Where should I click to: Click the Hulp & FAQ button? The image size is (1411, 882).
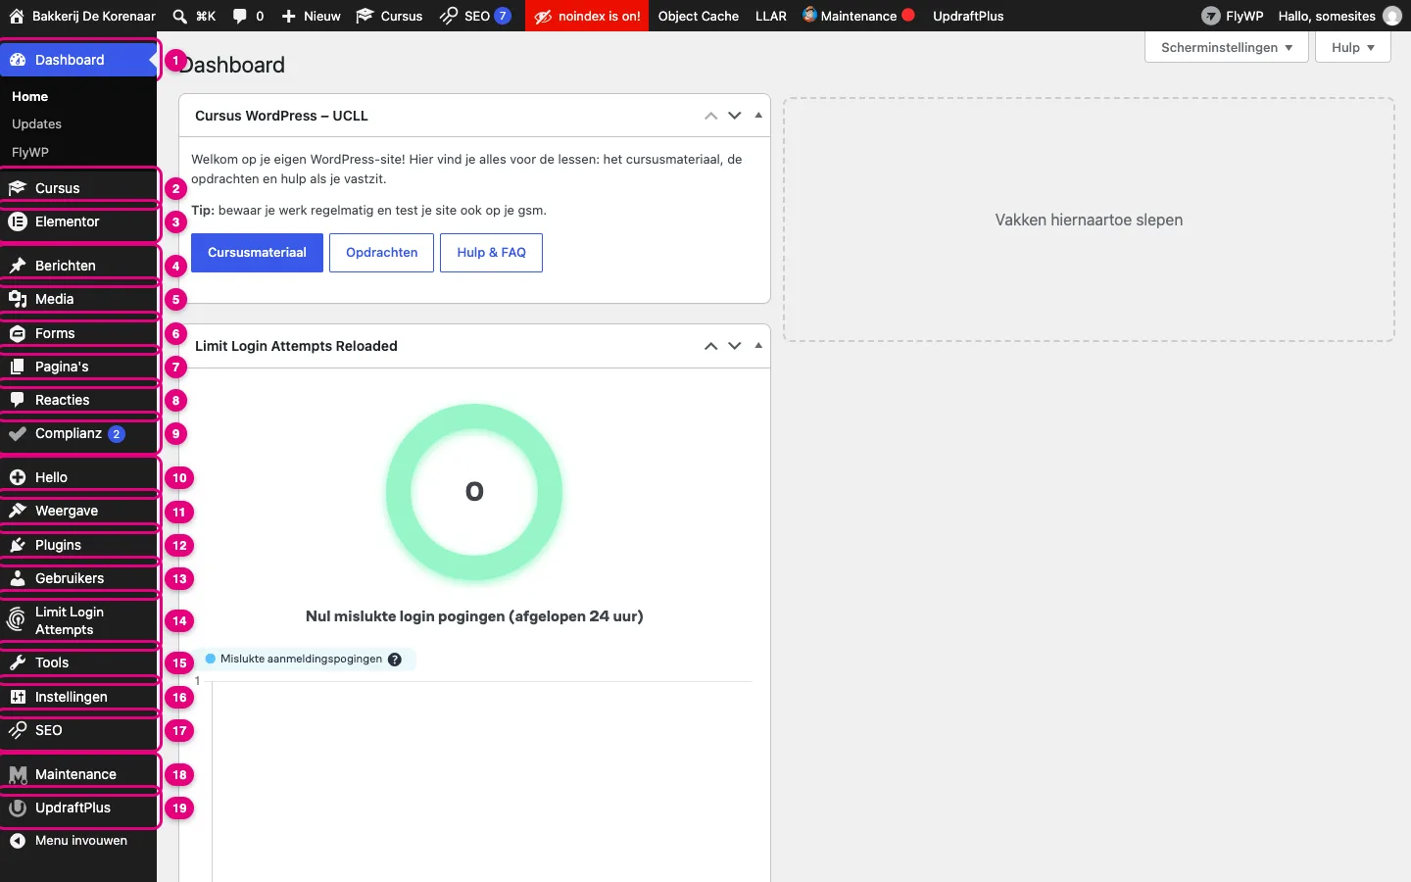coord(492,253)
